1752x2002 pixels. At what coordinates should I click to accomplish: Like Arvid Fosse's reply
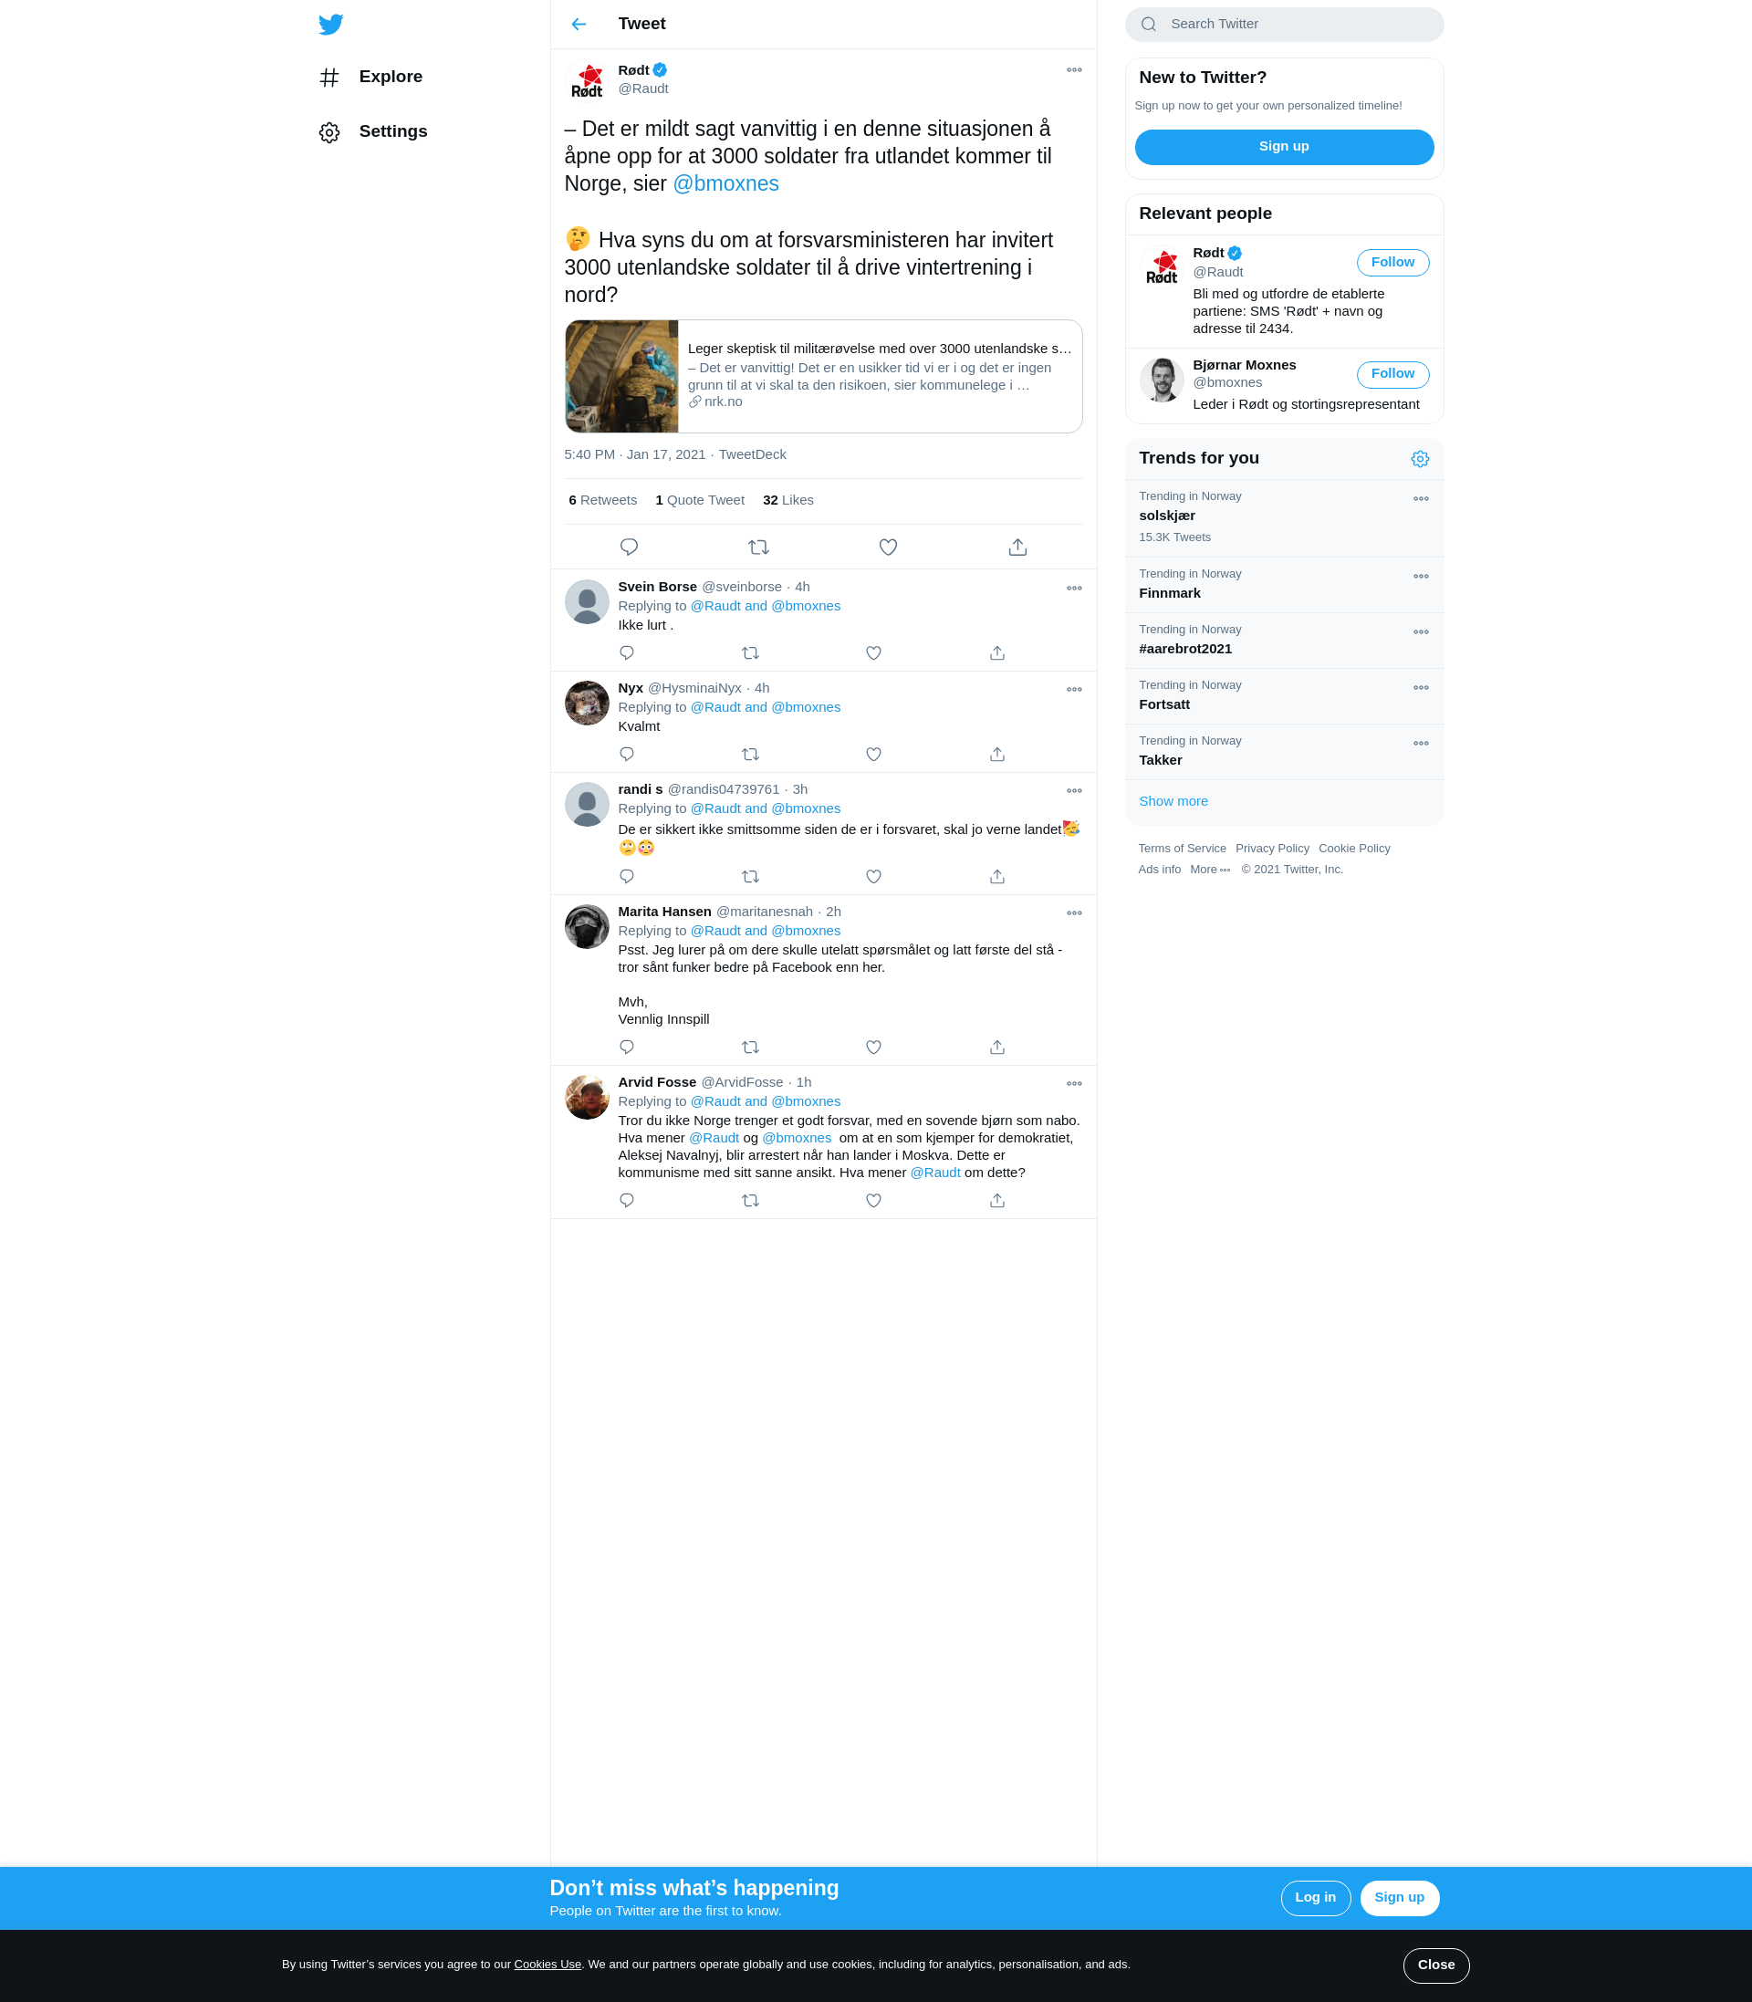874,1201
